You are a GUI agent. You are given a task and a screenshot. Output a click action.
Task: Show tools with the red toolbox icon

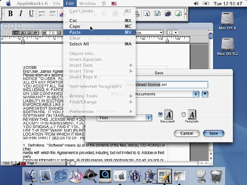[x=23, y=163]
